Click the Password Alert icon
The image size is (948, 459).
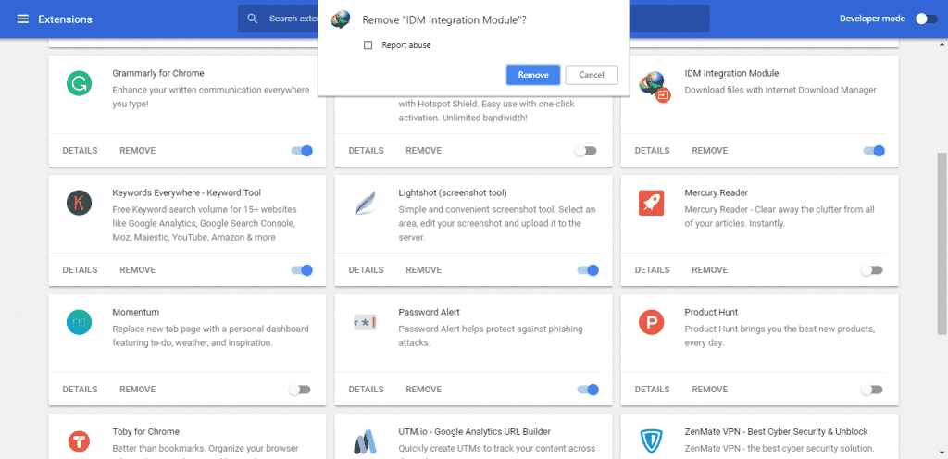coord(365,322)
